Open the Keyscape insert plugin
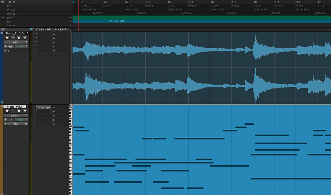 point(45,107)
